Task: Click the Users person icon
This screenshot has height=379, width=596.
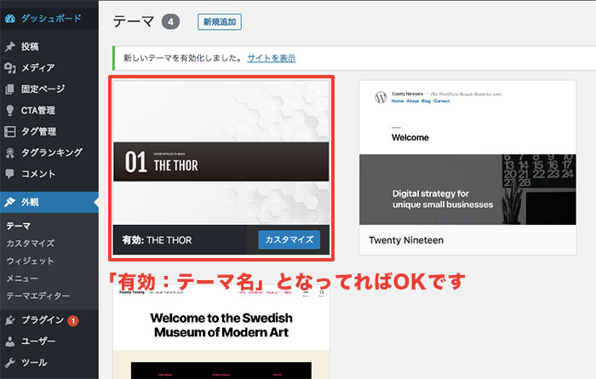Action: (x=10, y=342)
